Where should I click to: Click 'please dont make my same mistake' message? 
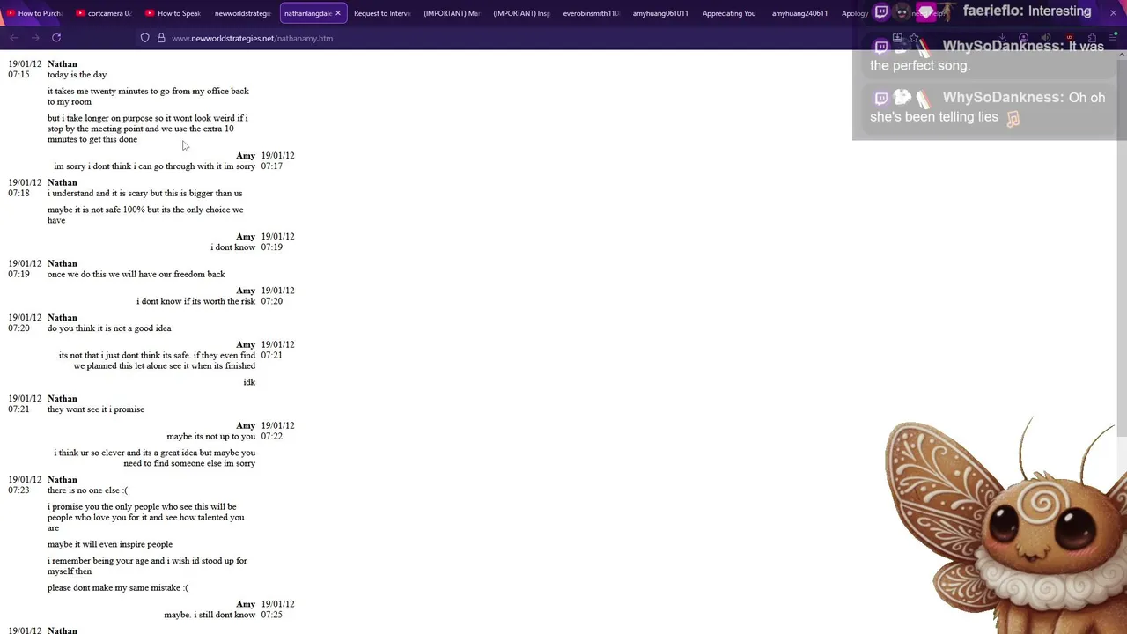click(118, 588)
